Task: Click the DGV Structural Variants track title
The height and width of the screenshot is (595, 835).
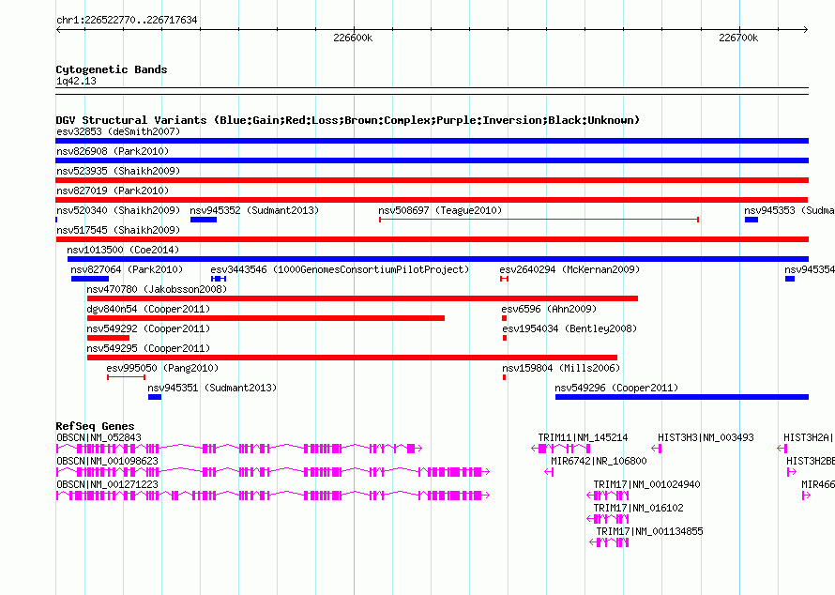Action: (x=347, y=120)
